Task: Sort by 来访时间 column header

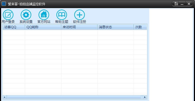Action: [x=79, y=27]
